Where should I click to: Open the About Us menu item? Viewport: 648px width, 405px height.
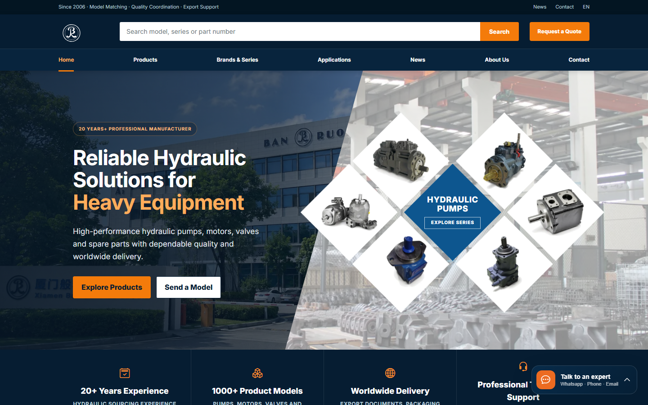point(497,60)
